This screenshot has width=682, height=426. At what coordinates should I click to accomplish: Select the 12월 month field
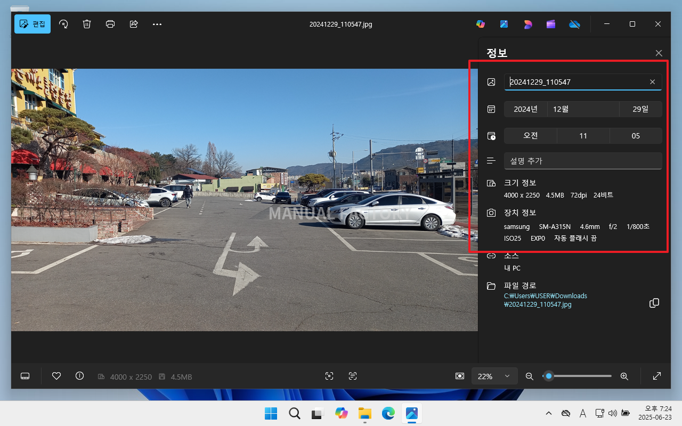[x=583, y=109]
